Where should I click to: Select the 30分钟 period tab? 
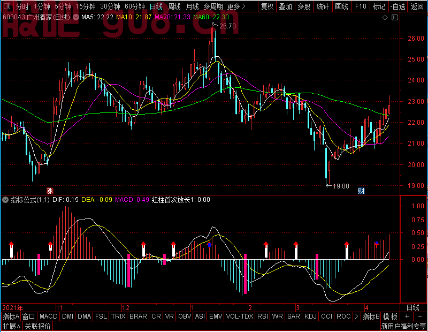pyautogui.click(x=110, y=6)
